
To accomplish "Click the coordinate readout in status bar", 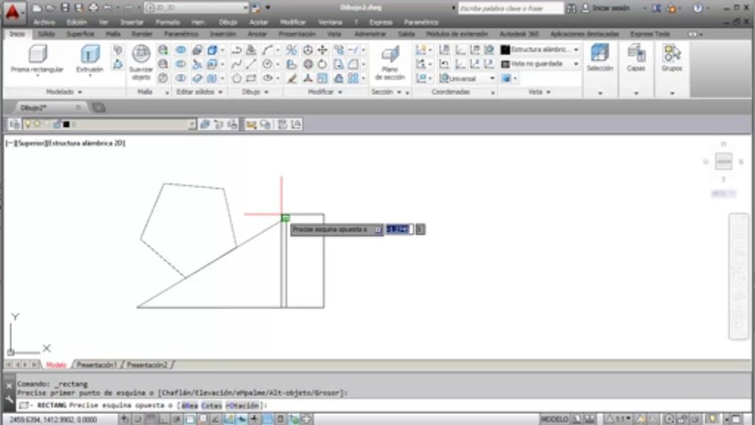I will click(x=53, y=419).
